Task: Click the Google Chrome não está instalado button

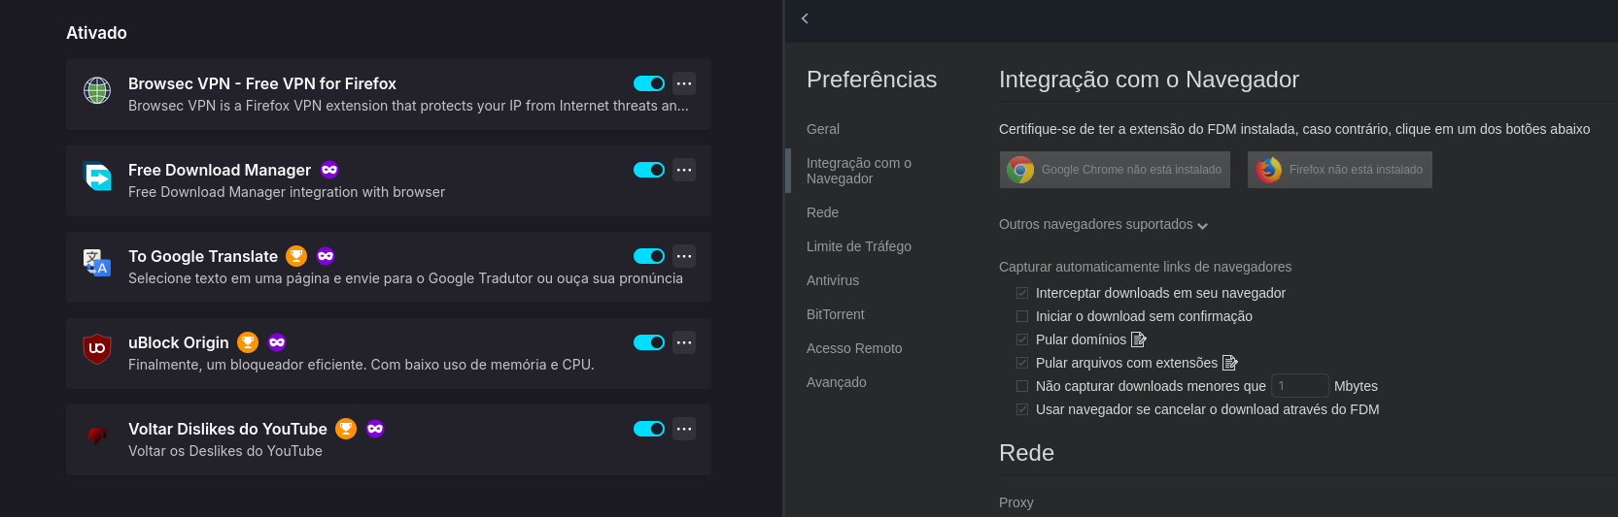Action: point(1115,170)
